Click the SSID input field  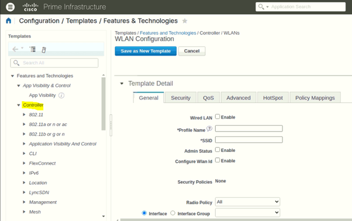[249, 140]
